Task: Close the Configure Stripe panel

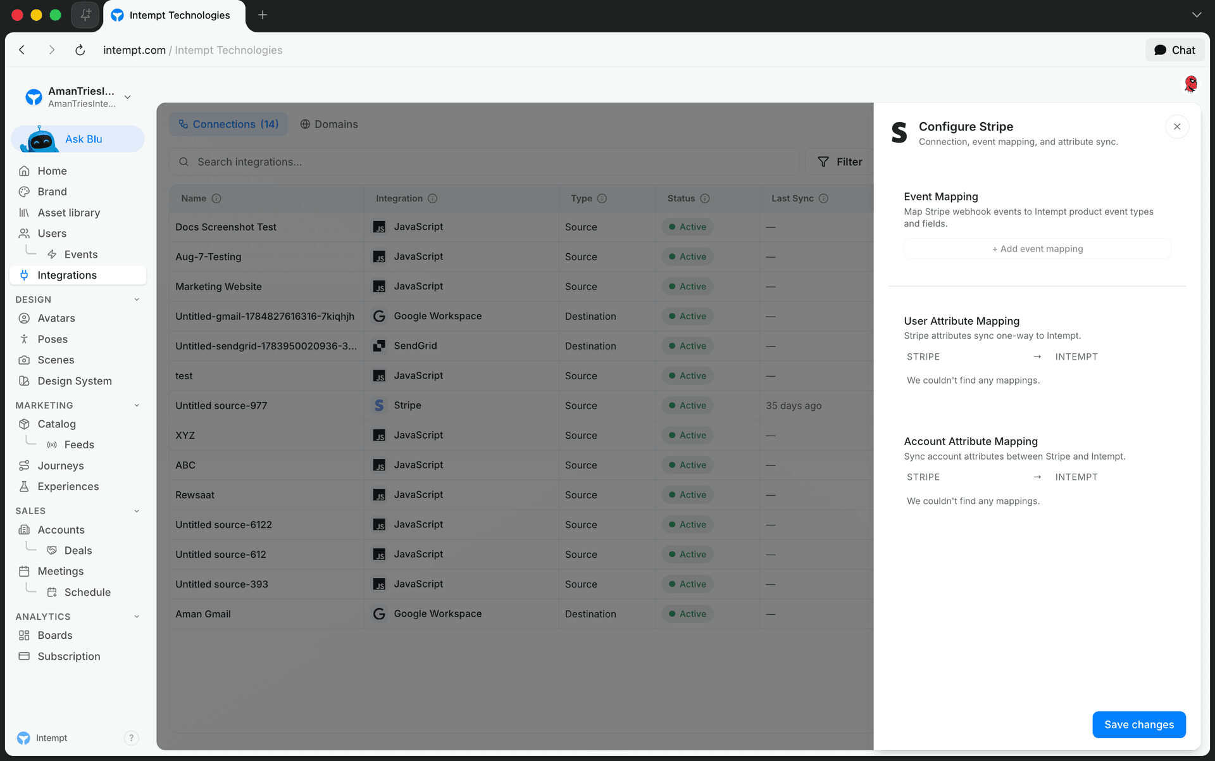Action: pyautogui.click(x=1177, y=127)
